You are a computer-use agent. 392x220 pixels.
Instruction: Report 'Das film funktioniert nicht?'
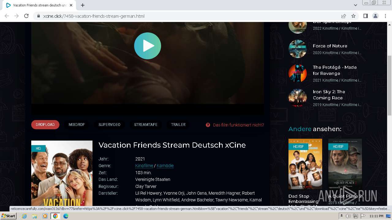[x=239, y=125]
